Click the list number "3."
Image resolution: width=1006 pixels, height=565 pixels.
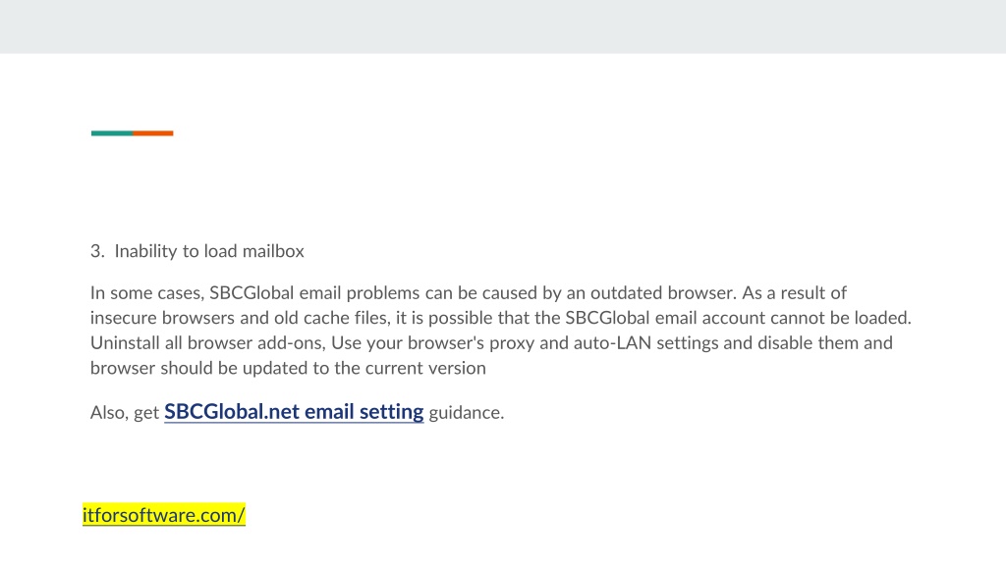97,251
